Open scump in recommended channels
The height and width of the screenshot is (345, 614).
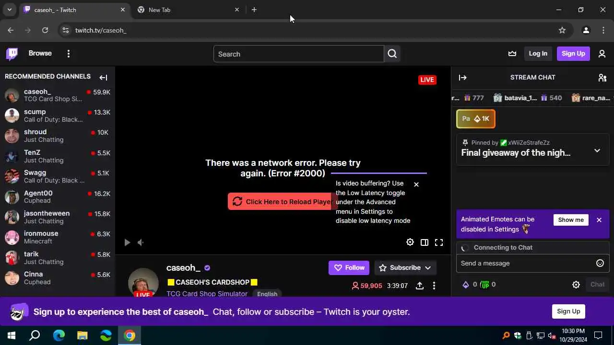58,115
